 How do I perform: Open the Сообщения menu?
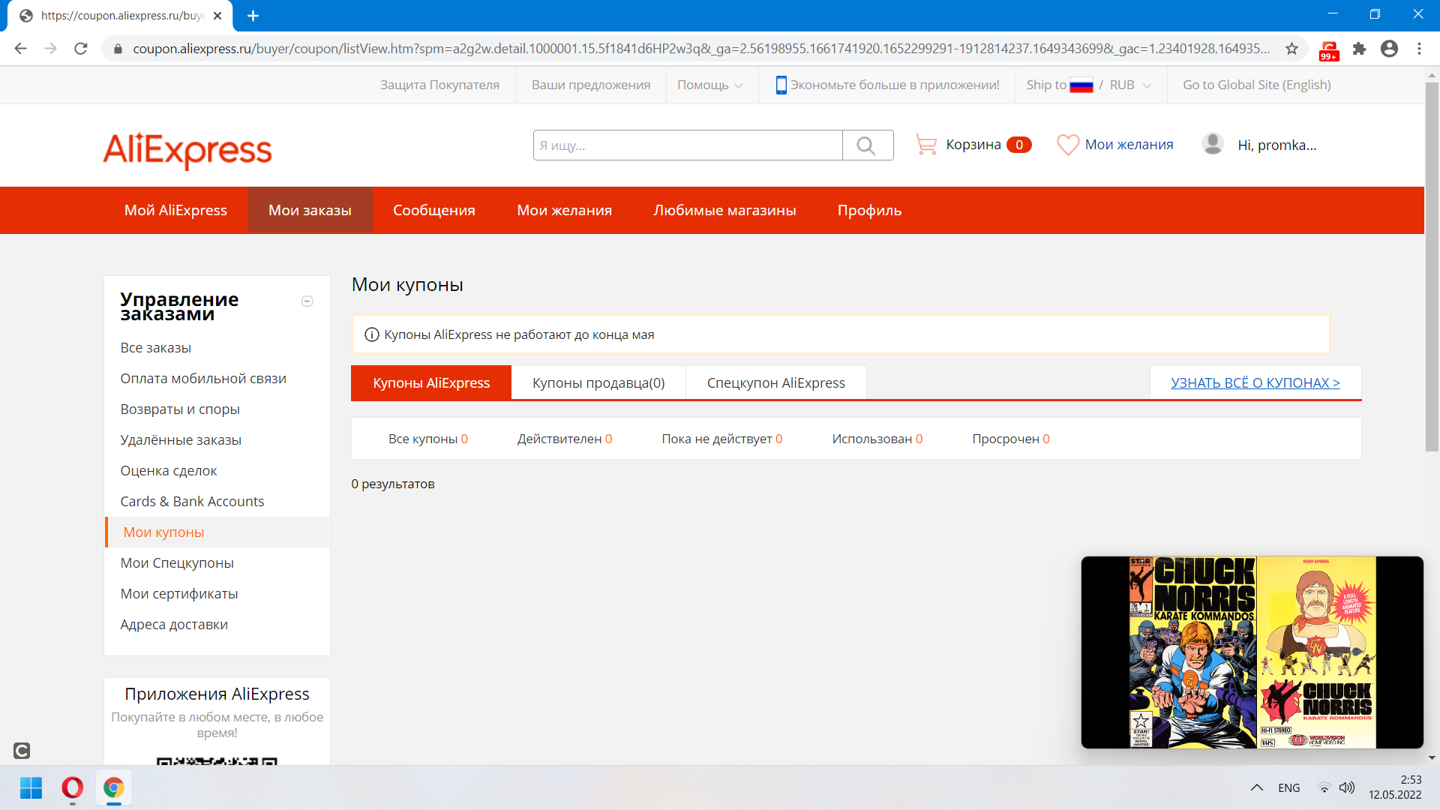tap(434, 210)
